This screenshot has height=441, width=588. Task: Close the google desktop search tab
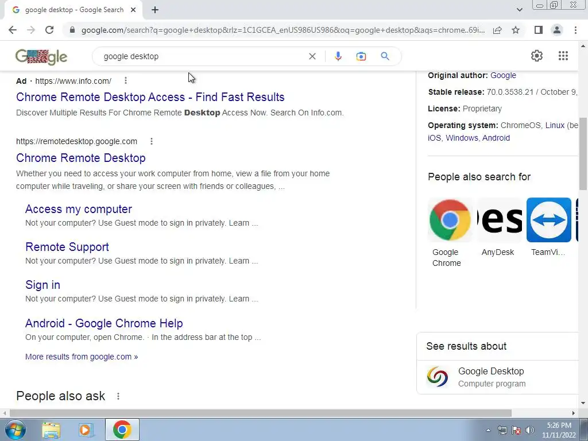(x=133, y=10)
